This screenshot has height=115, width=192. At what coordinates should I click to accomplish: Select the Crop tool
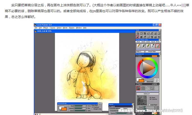(x=145, y=33)
